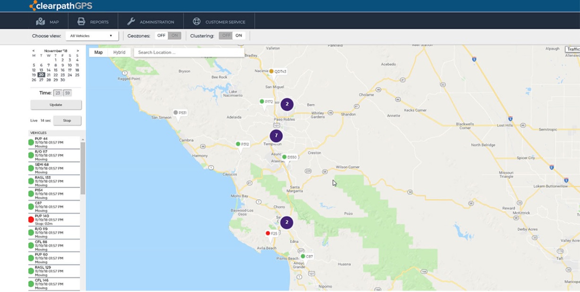Click the gray P531 vehicle marker
Image resolution: width=580 pixels, height=292 pixels.
pyautogui.click(x=175, y=113)
